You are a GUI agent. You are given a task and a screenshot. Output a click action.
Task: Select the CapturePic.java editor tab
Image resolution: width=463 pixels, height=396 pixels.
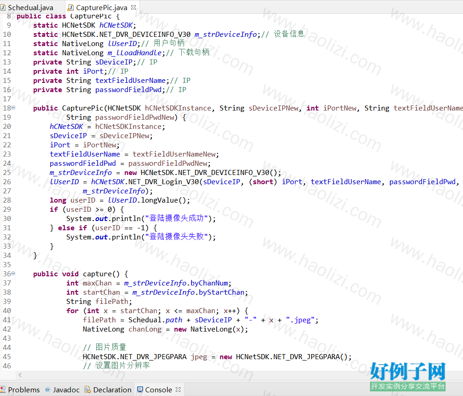click(102, 7)
